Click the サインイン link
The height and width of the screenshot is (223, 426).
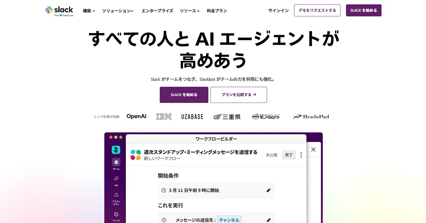coord(278,11)
